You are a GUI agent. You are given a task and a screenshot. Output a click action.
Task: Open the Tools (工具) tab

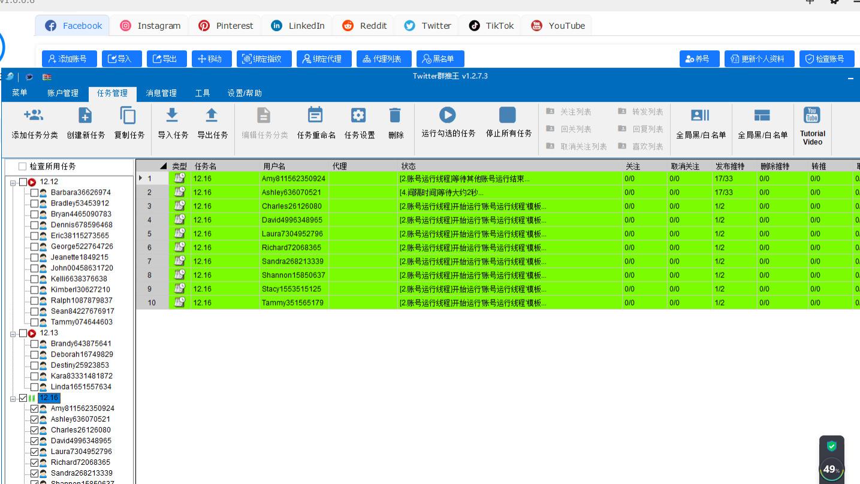tap(203, 93)
